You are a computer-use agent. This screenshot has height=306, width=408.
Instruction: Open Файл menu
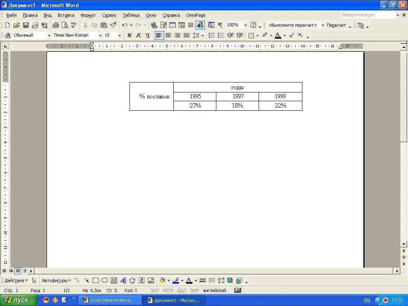(11, 15)
